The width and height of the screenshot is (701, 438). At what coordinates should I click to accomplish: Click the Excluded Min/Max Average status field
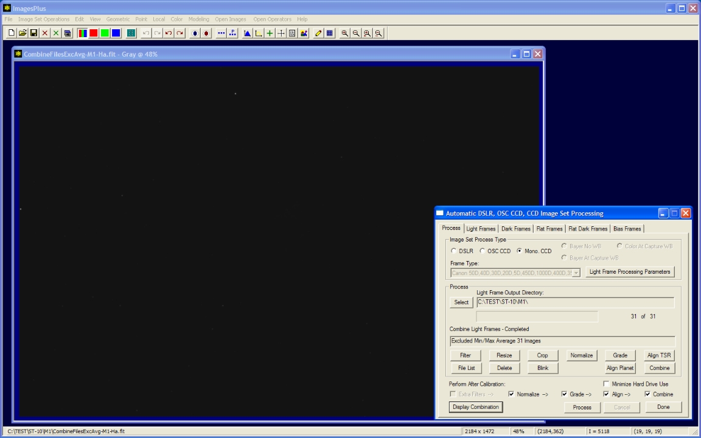click(562, 341)
